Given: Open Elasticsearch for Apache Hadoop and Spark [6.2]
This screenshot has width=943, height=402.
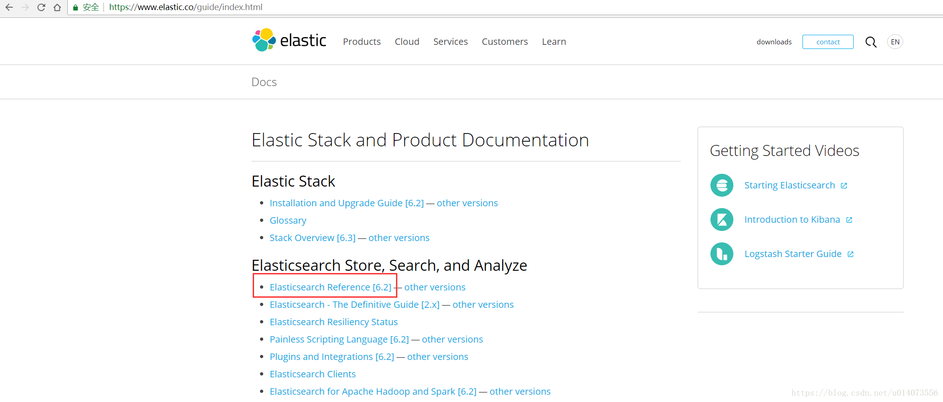Looking at the screenshot, I should tap(373, 391).
